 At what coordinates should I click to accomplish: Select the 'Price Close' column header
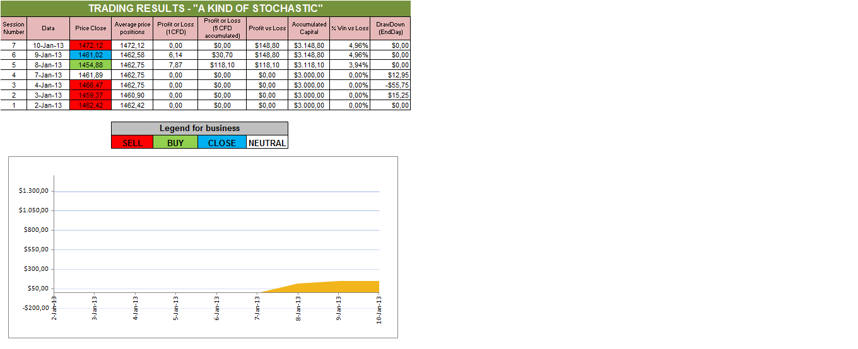91,28
